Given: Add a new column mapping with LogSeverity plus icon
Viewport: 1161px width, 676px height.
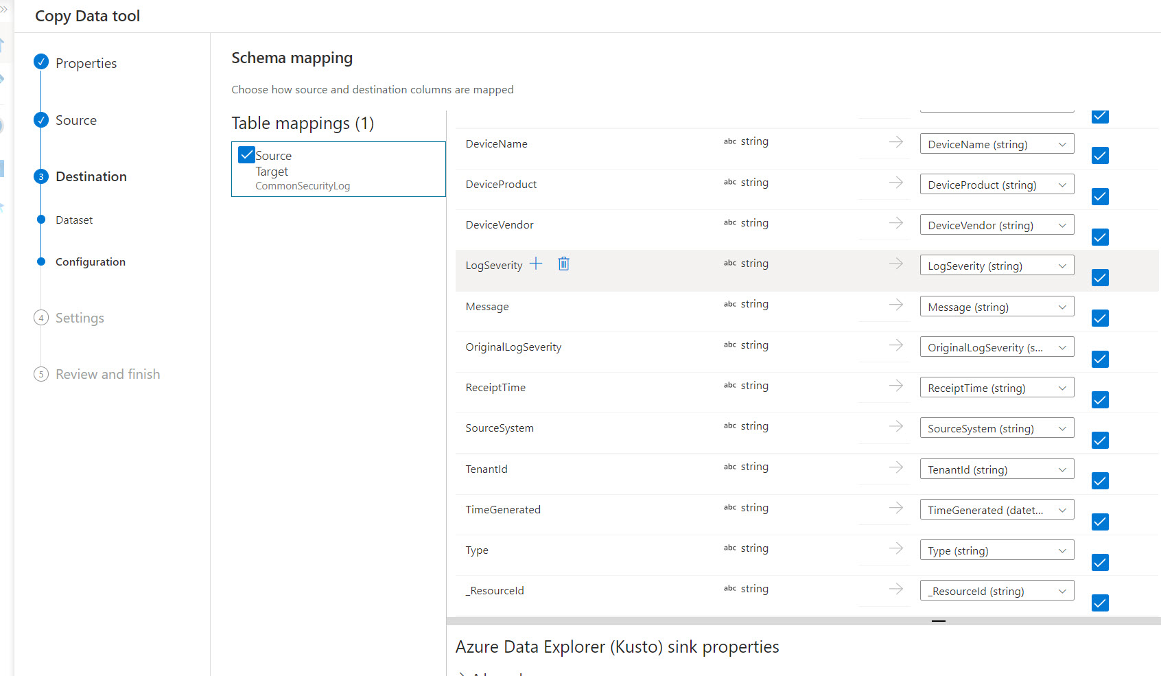Looking at the screenshot, I should [536, 263].
